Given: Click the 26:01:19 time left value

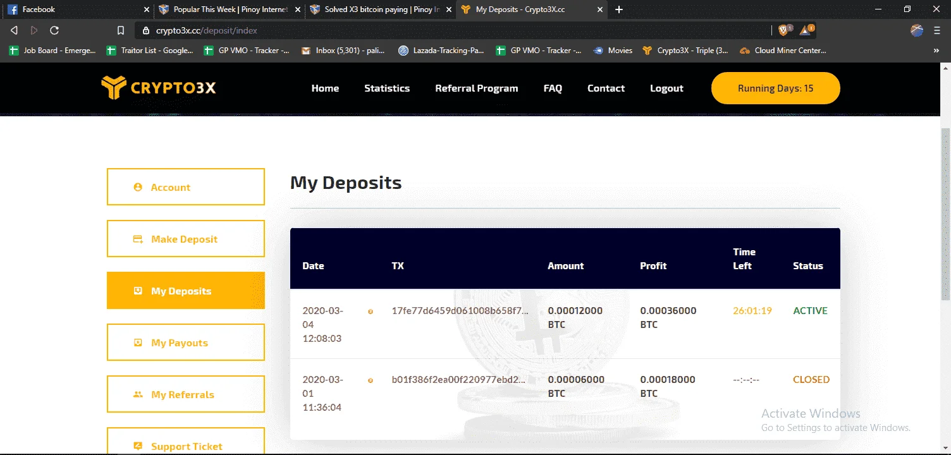Looking at the screenshot, I should pos(752,311).
